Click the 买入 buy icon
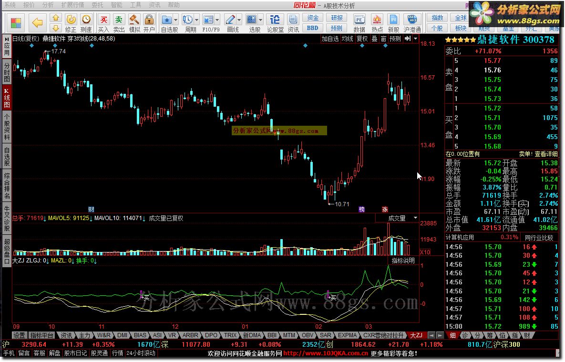Viewport: 565px width, 362px height. (x=104, y=23)
